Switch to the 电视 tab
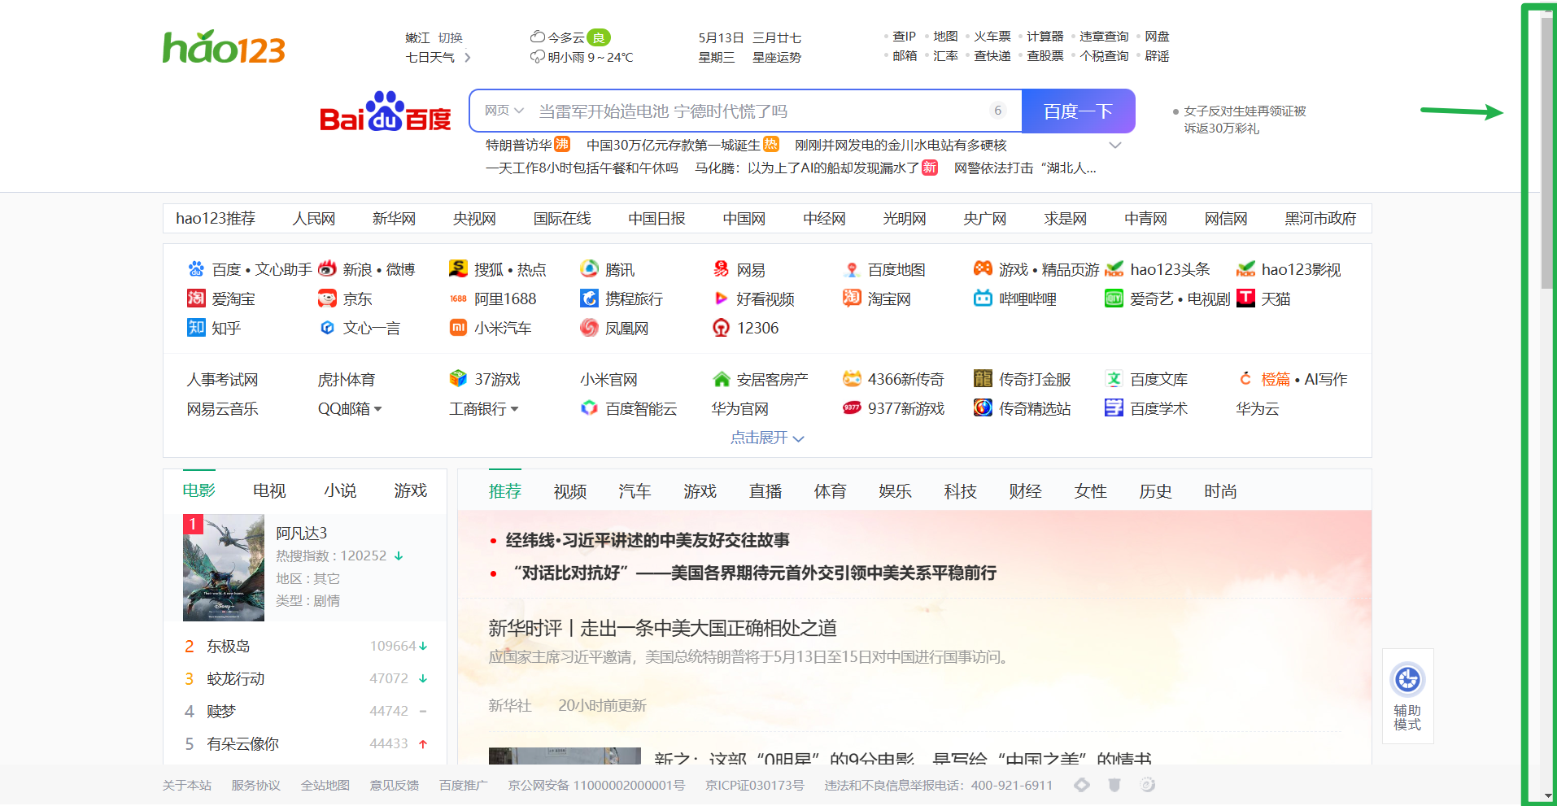 pos(269,490)
